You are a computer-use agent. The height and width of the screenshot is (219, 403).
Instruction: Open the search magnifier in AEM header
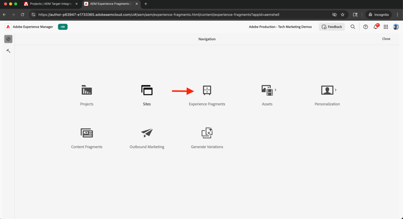click(x=353, y=27)
